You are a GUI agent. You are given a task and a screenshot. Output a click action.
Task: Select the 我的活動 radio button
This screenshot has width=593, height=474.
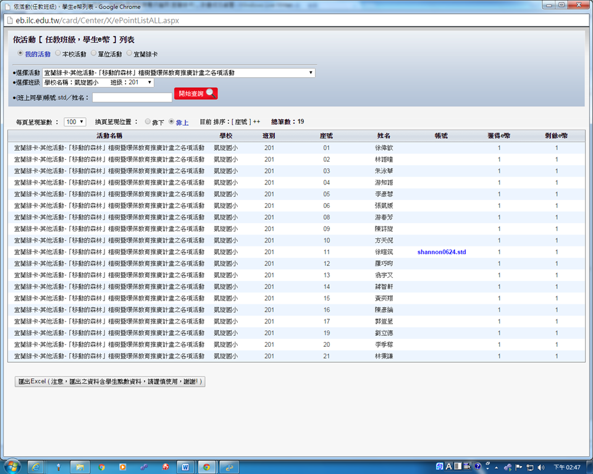coord(20,54)
